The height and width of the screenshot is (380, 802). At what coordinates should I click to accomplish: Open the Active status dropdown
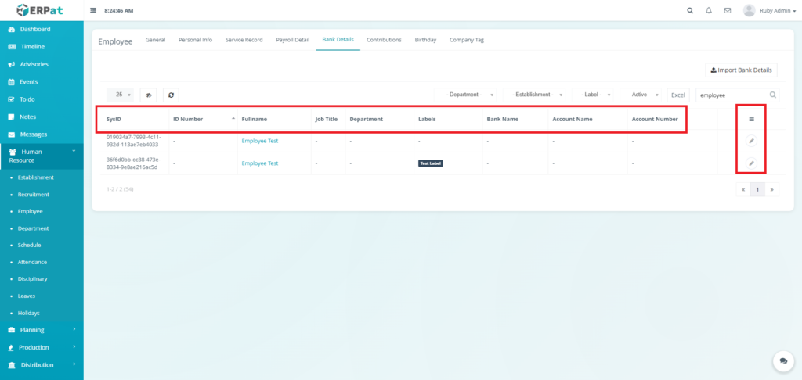pos(645,95)
